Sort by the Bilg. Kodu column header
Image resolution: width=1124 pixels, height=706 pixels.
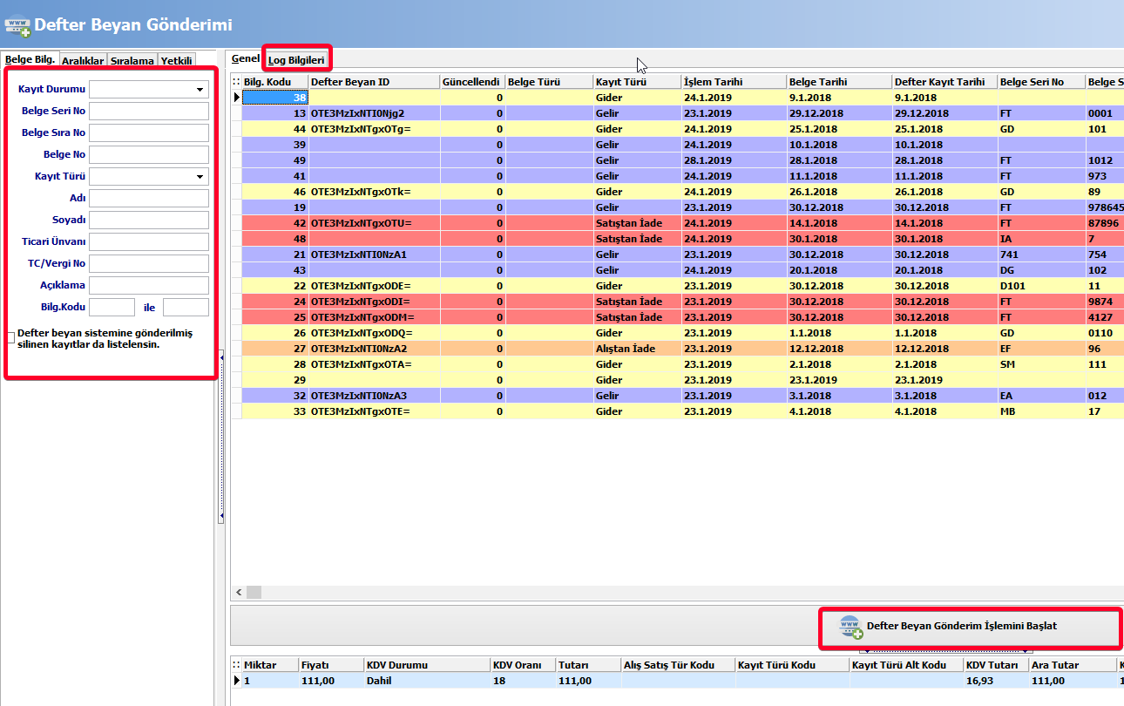[274, 82]
